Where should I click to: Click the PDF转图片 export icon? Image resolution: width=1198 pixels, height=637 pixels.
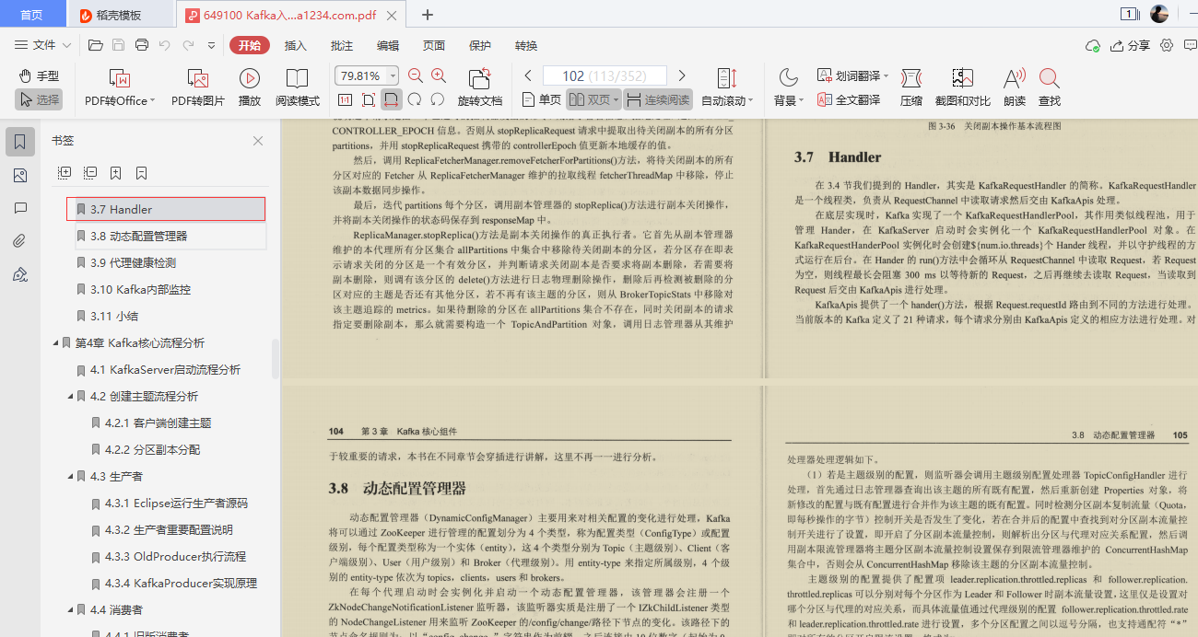click(196, 87)
